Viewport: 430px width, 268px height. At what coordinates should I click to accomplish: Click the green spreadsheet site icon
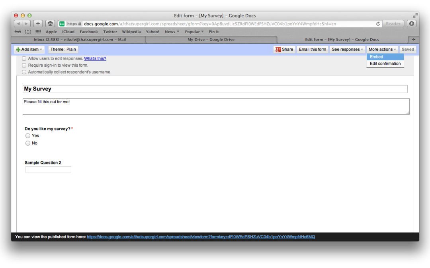pyautogui.click(x=62, y=24)
